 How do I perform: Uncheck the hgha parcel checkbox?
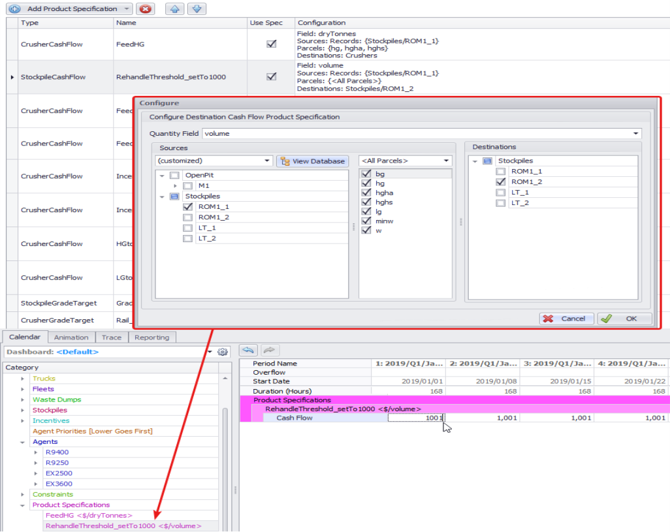(x=366, y=193)
